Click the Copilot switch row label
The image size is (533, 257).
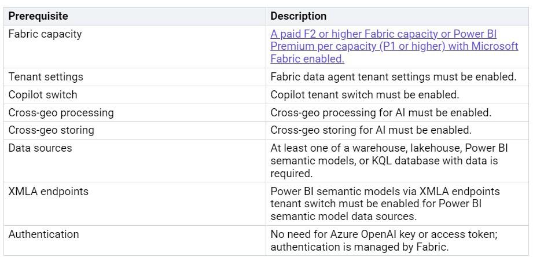pyautogui.click(x=42, y=94)
